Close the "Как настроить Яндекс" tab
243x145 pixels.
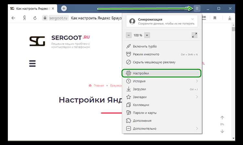(53, 8)
